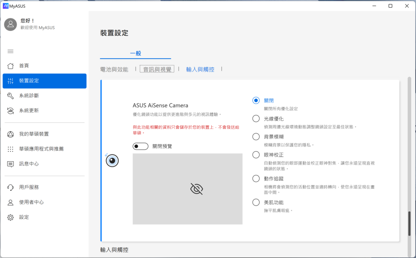Open 設定 from the sidebar
The height and width of the screenshot is (258, 416).
[x=45, y=217]
